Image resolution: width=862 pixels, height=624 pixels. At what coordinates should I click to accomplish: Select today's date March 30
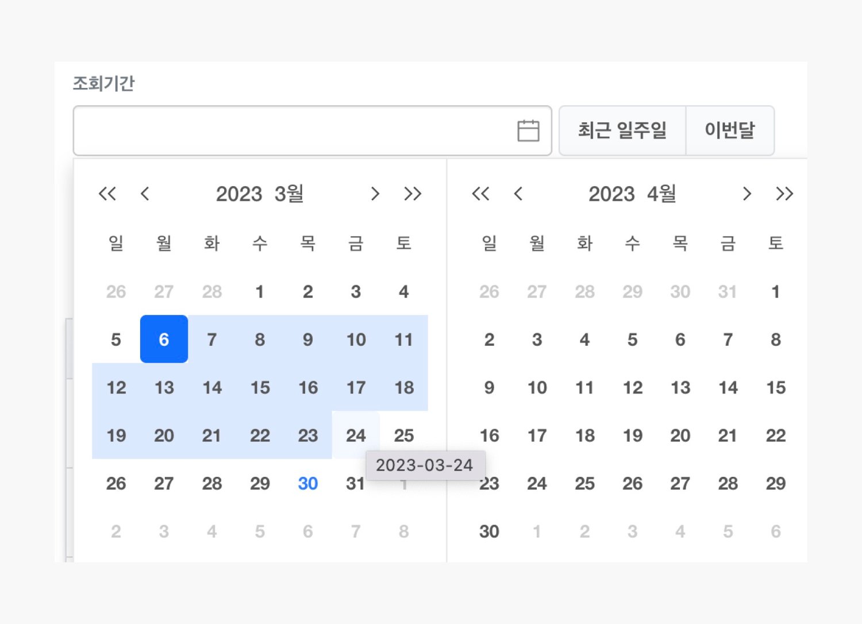tap(308, 484)
